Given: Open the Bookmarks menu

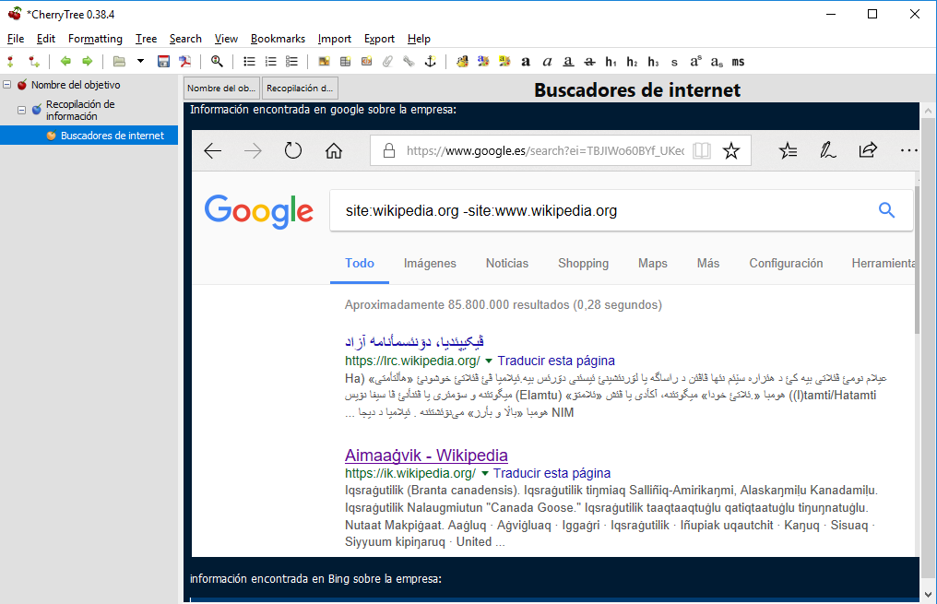Looking at the screenshot, I should pyautogui.click(x=278, y=39).
